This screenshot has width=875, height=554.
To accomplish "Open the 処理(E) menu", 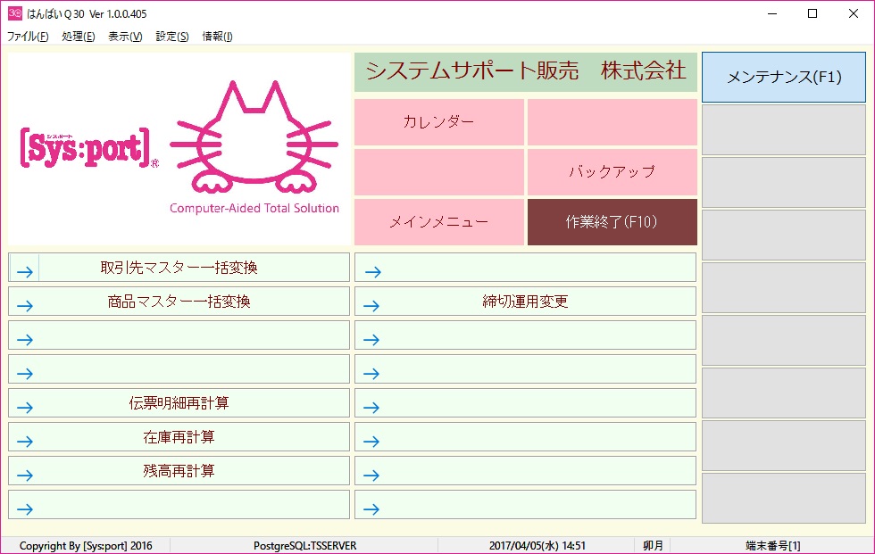I will pyautogui.click(x=79, y=37).
